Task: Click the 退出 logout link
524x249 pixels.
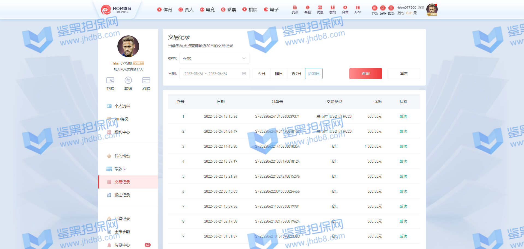Action: tap(421, 8)
